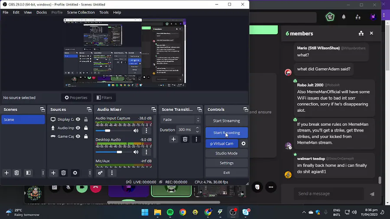Screen dimensions: 390x219
Task: Click Duration 300 ms field
Action: tap(188, 129)
